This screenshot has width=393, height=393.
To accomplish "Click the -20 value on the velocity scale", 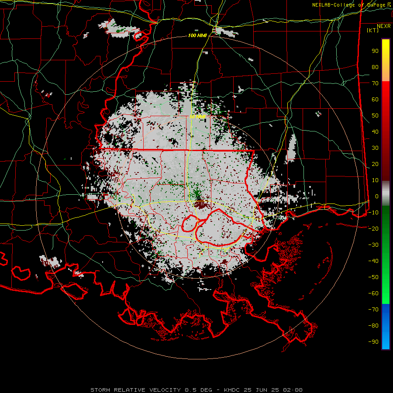I will (x=373, y=229).
